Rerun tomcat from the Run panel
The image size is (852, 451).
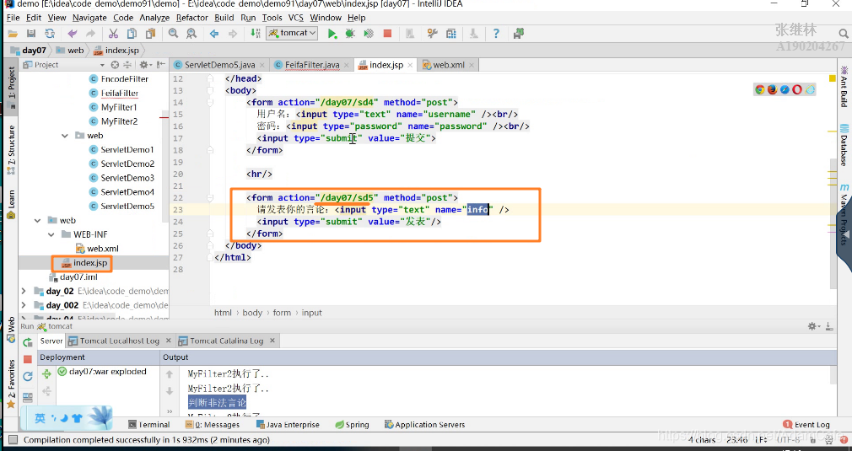27,342
